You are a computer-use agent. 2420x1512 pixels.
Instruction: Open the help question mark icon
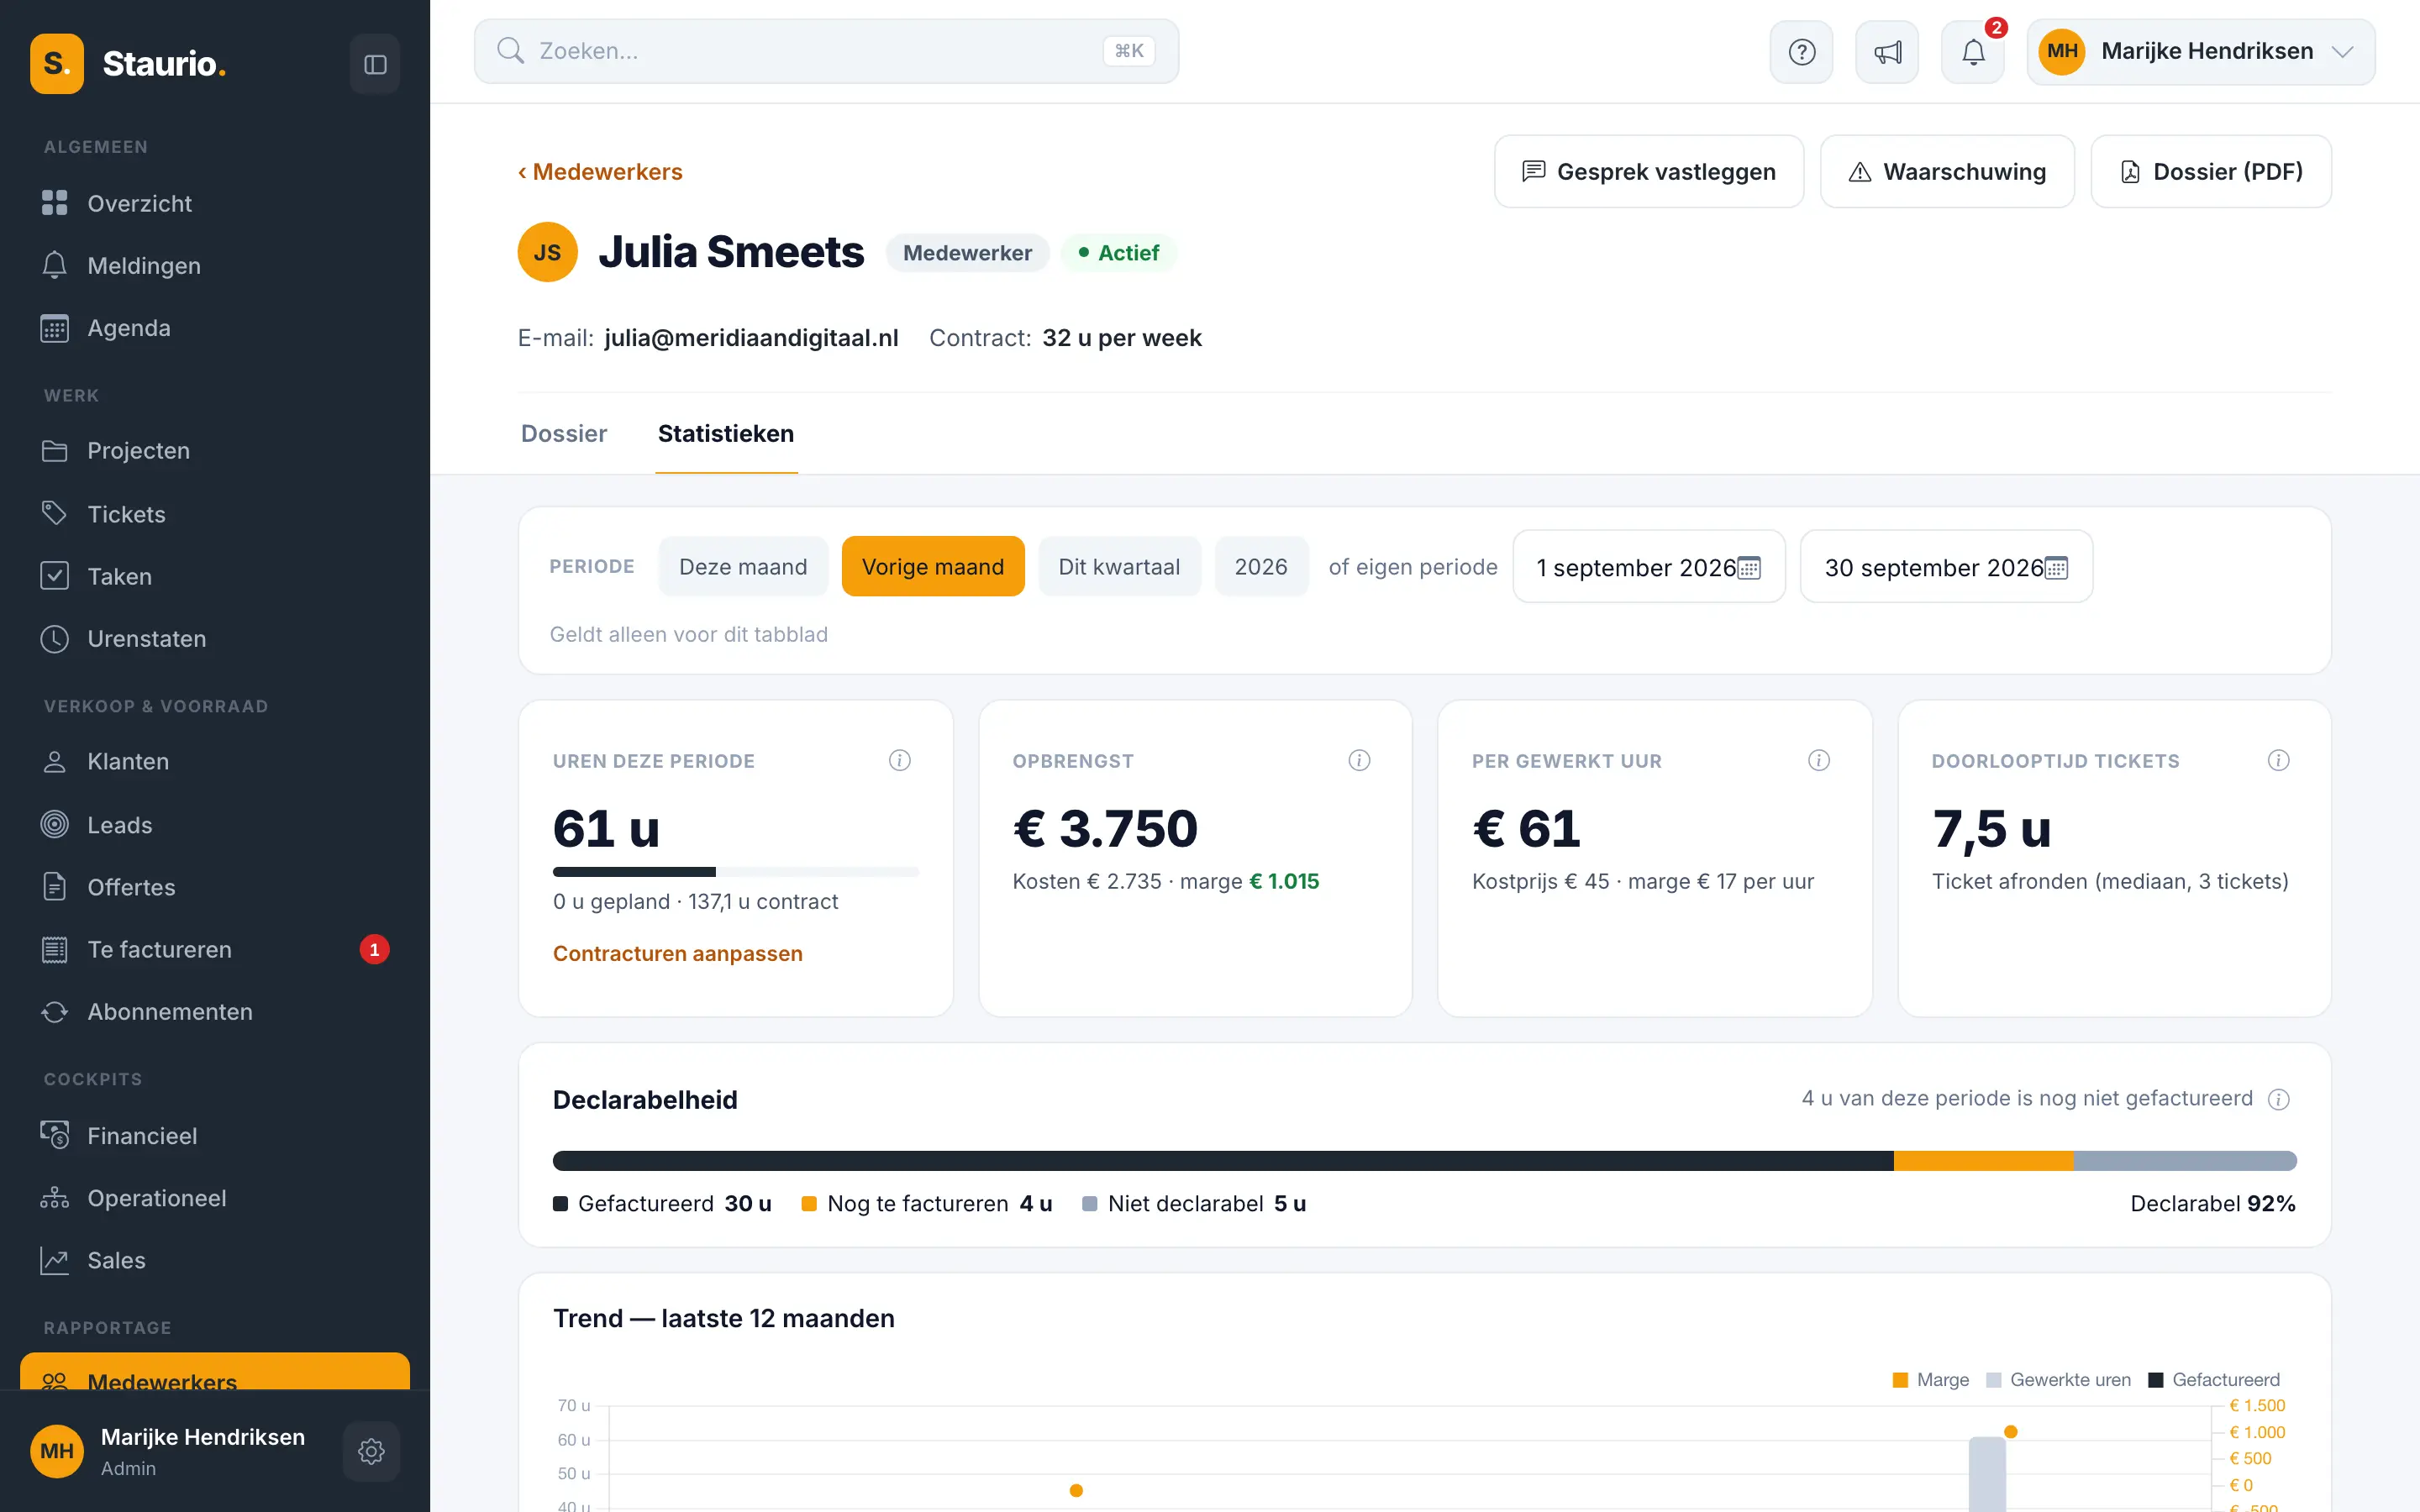[1801, 52]
